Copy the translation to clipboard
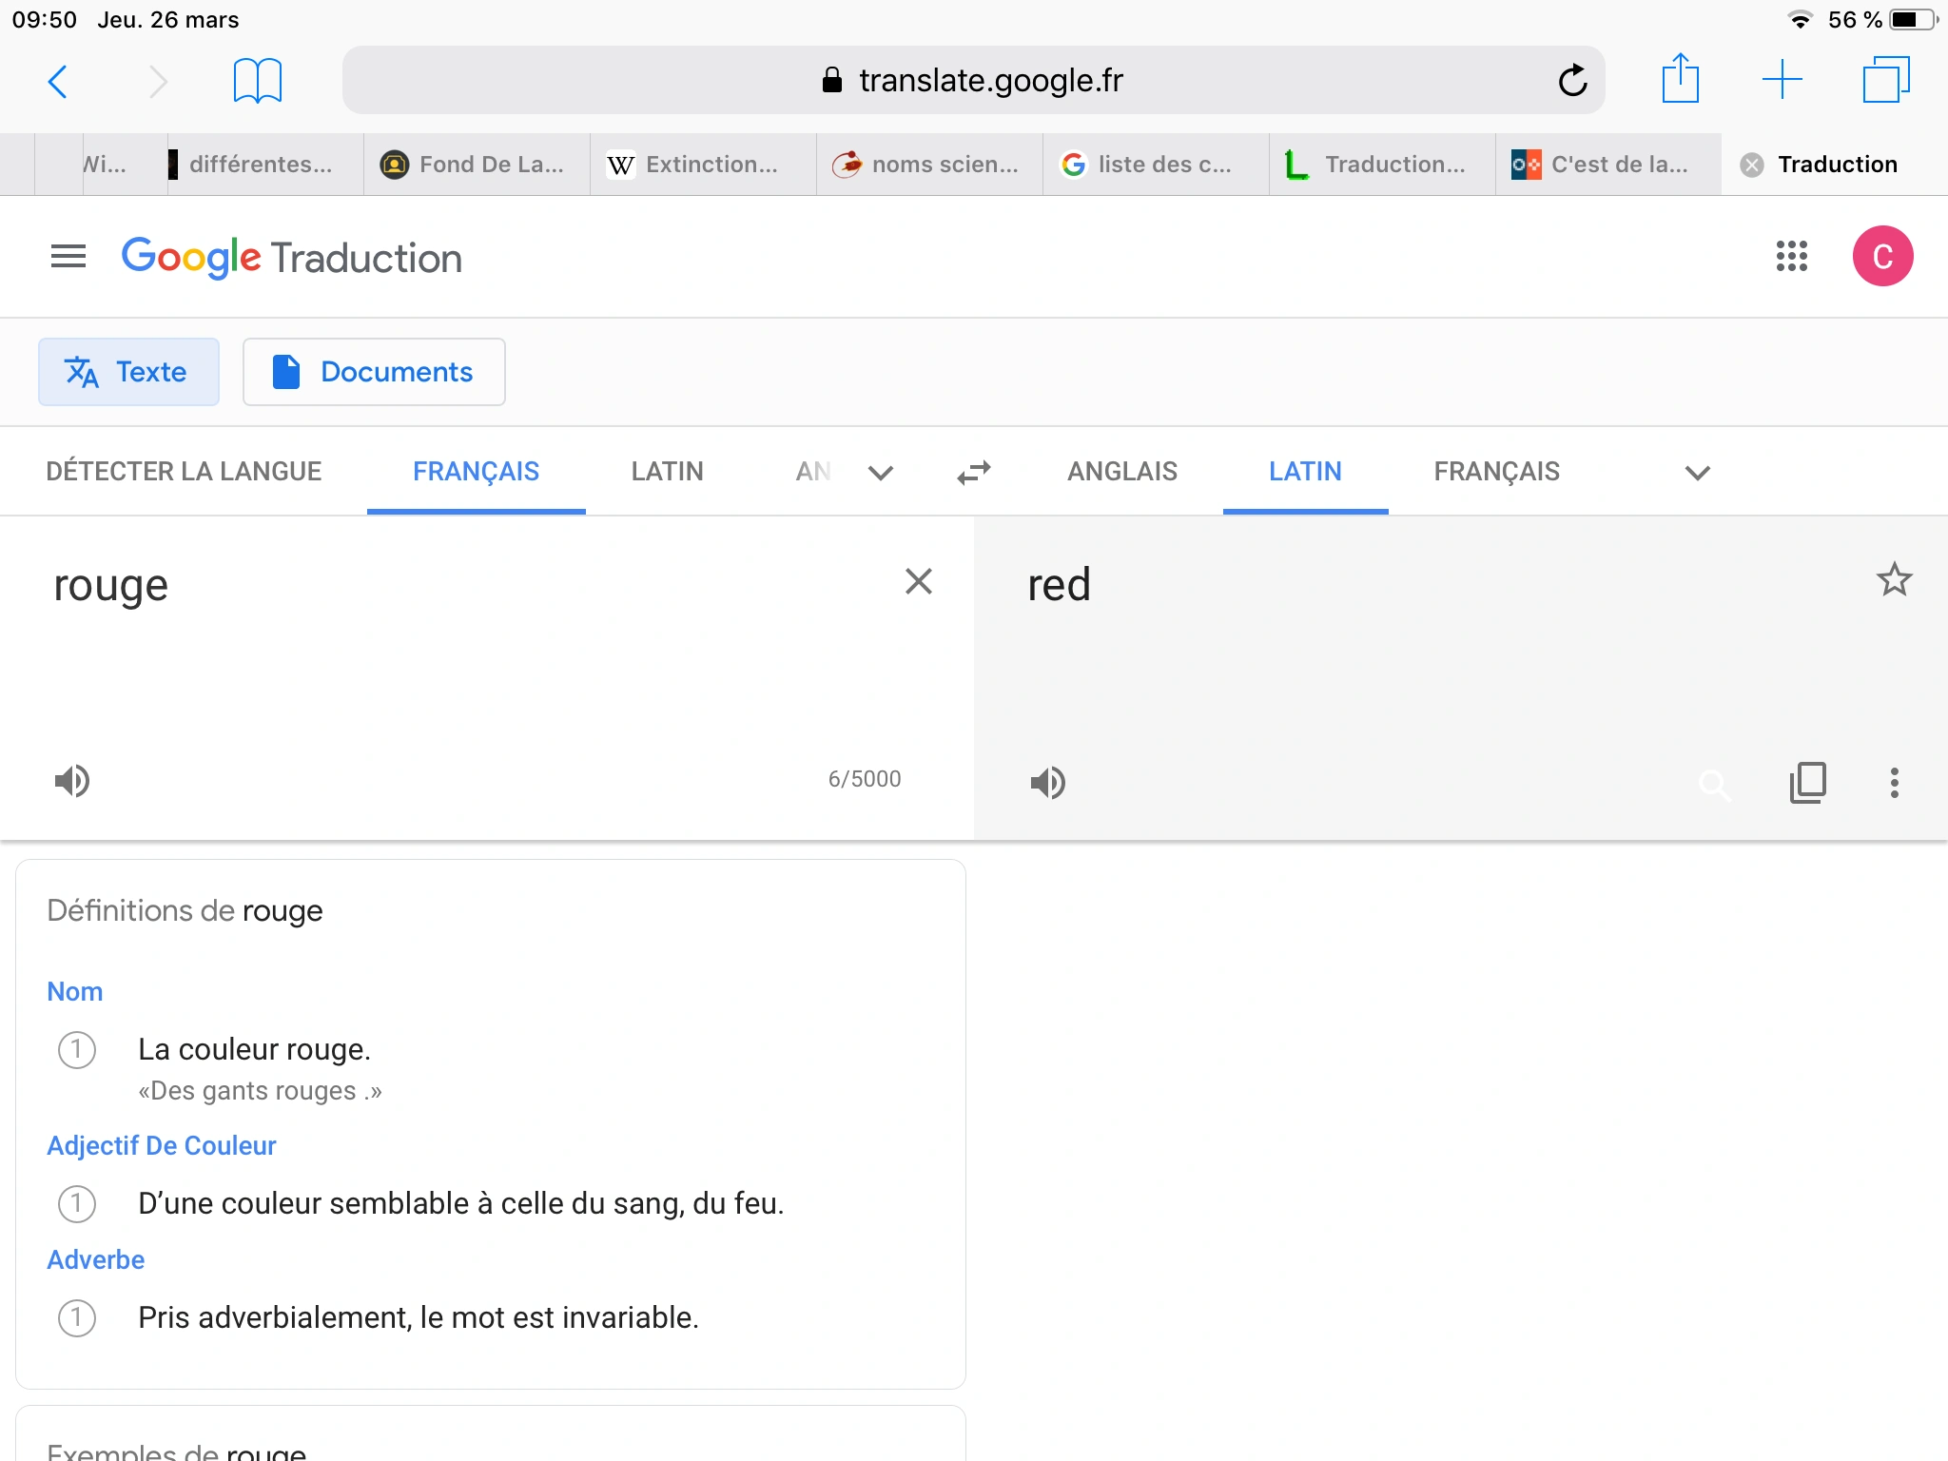Image resolution: width=1948 pixels, height=1461 pixels. [1807, 783]
